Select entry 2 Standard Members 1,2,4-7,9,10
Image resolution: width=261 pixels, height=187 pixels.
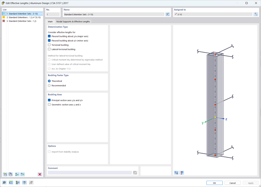[x=23, y=17]
